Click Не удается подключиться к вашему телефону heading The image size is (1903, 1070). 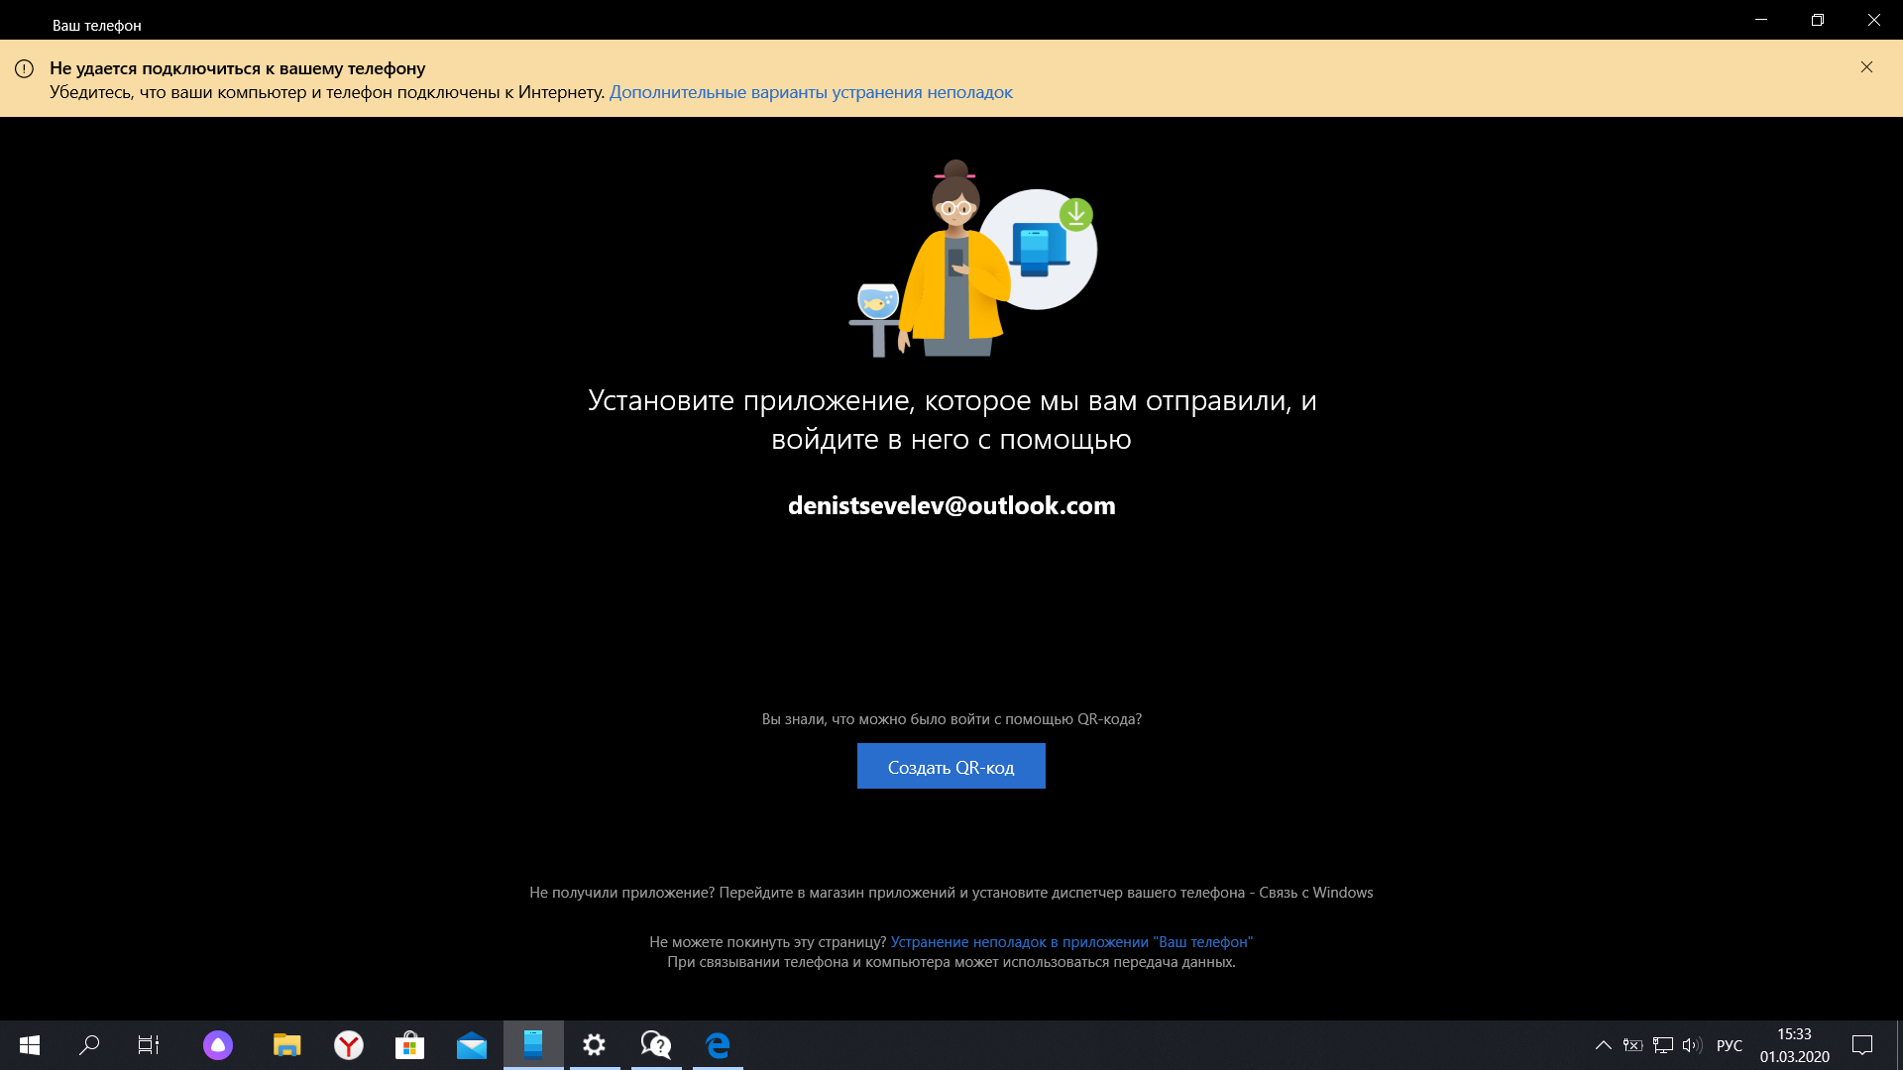238,68
